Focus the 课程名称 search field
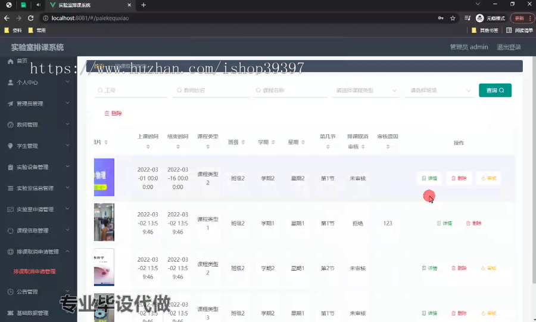 point(289,90)
